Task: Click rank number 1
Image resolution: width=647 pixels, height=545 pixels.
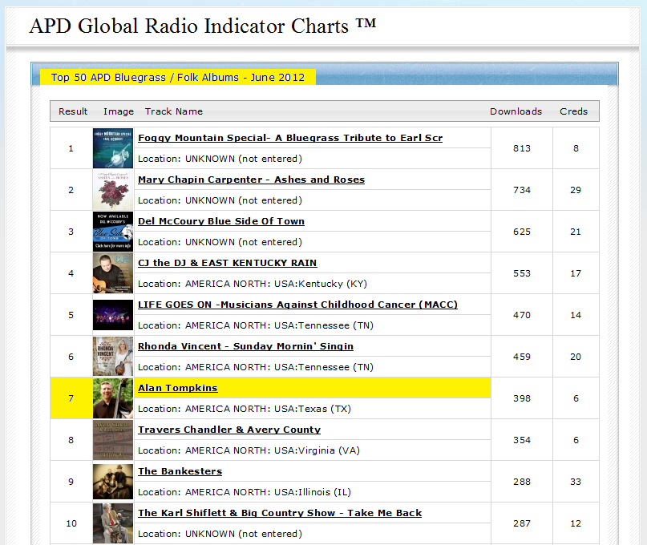Action: [x=71, y=148]
